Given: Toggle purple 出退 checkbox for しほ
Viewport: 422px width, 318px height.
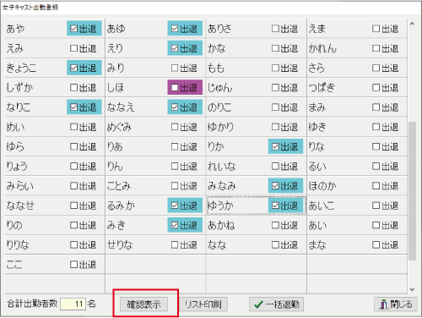Looking at the screenshot, I should pos(175,88).
